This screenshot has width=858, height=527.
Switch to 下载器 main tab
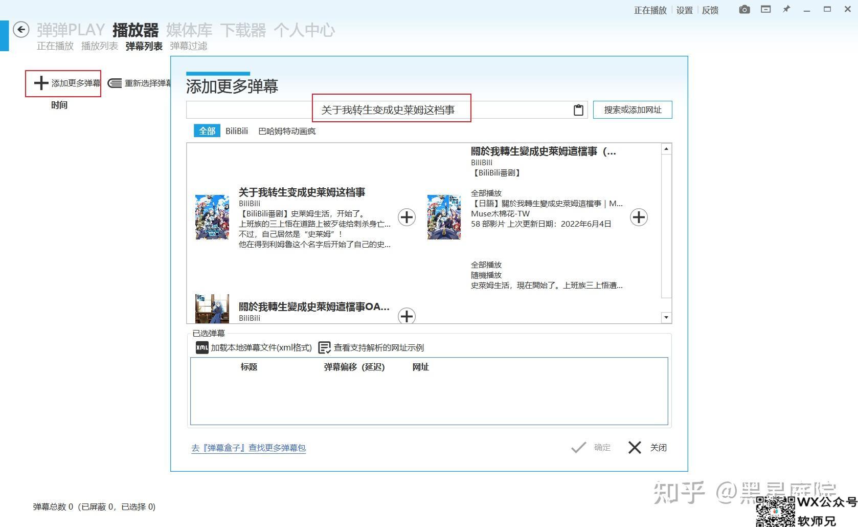[243, 30]
